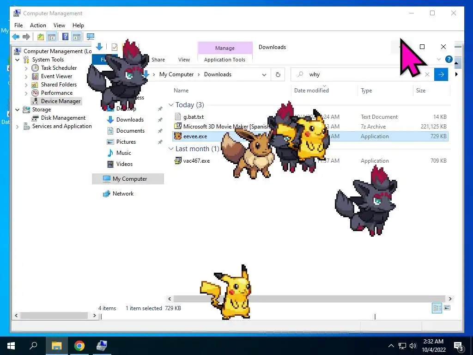The height and width of the screenshot is (355, 473).
Task: Expand the Shared Folders node
Action: 26,85
